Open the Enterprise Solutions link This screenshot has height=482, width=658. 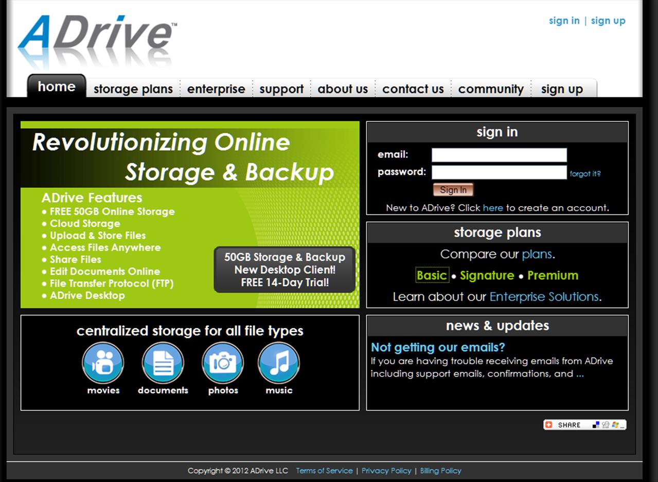pyautogui.click(x=544, y=297)
